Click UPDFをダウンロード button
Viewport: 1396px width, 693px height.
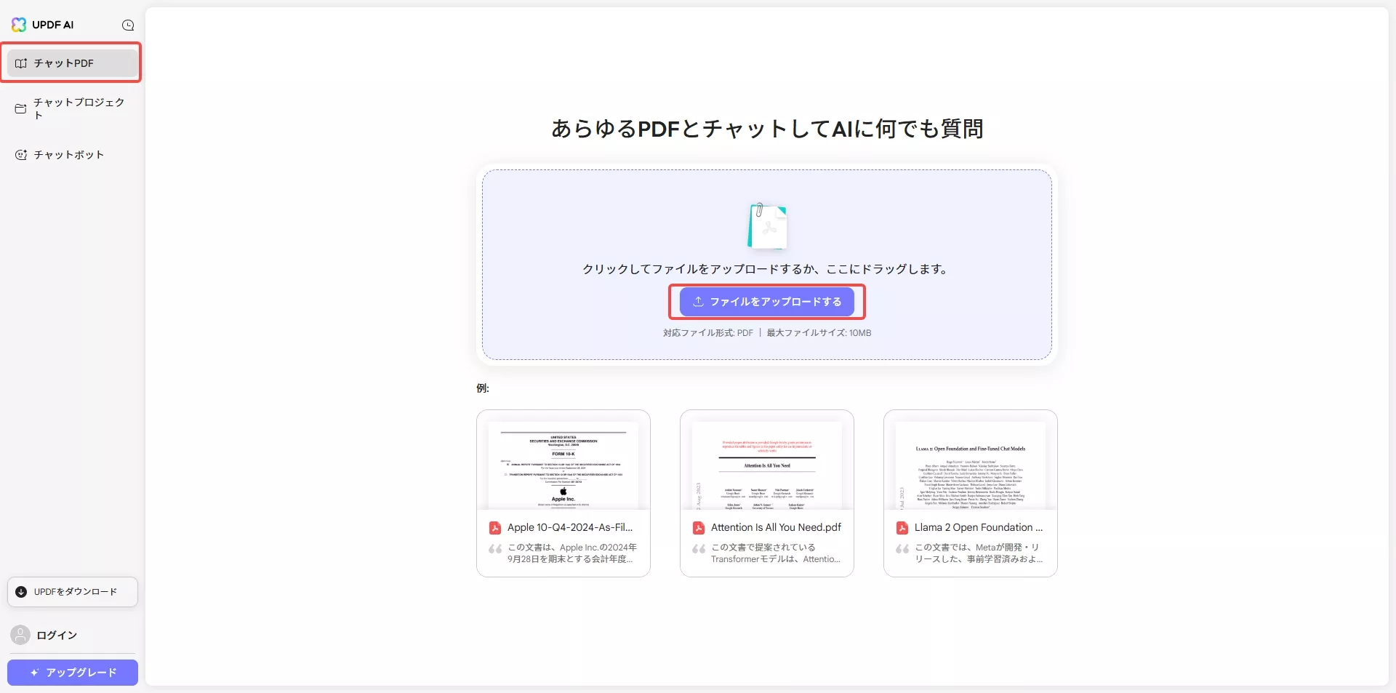(73, 592)
